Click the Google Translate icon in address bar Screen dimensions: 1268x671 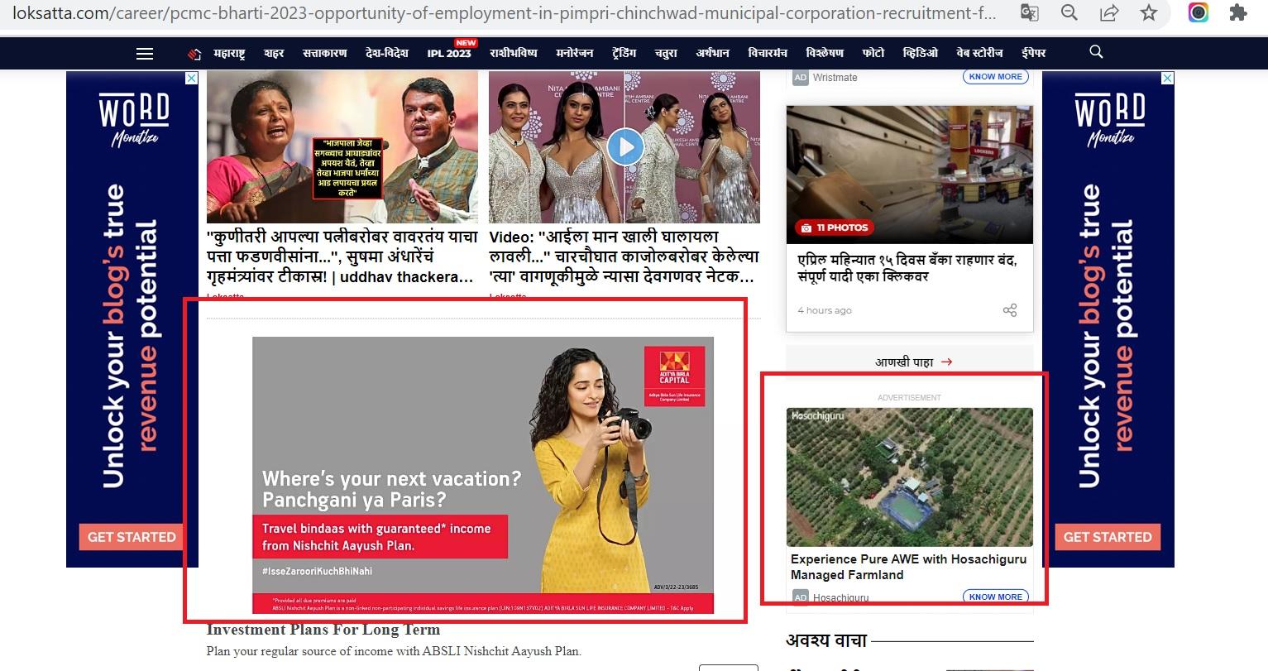1029,12
